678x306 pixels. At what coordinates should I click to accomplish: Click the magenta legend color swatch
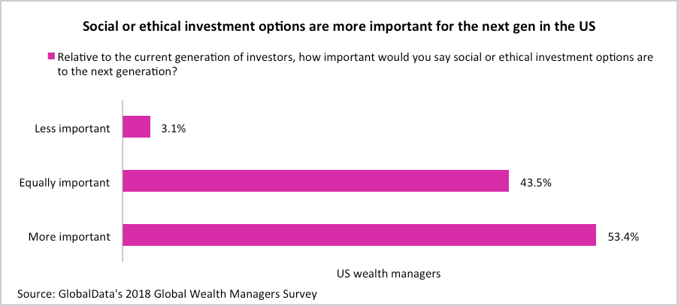[51, 56]
